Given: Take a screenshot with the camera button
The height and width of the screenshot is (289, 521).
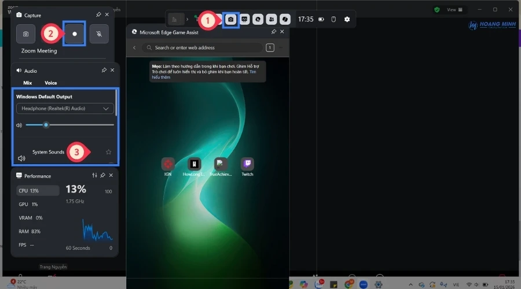Looking at the screenshot, I should pyautogui.click(x=25, y=34).
